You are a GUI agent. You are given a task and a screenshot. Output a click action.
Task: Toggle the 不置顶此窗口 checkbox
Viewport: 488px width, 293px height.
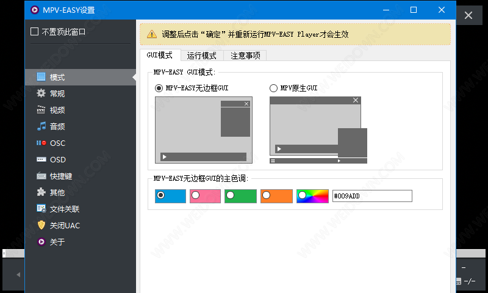(34, 32)
